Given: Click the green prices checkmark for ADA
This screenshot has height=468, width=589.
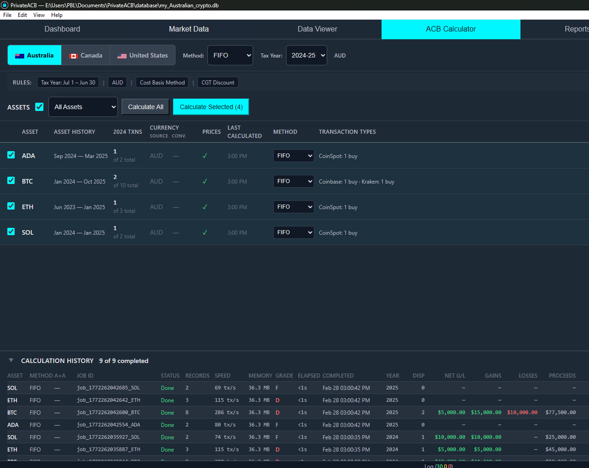Looking at the screenshot, I should [x=205, y=156].
